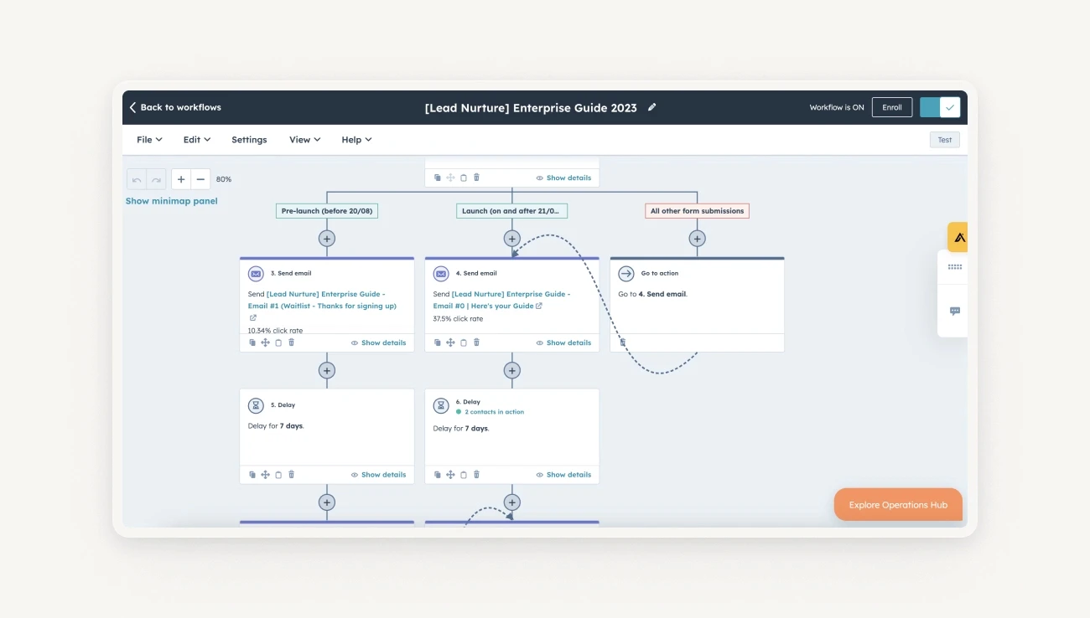The image size is (1090, 618).
Task: Select All other form submissions branch label
Action: click(x=697, y=211)
